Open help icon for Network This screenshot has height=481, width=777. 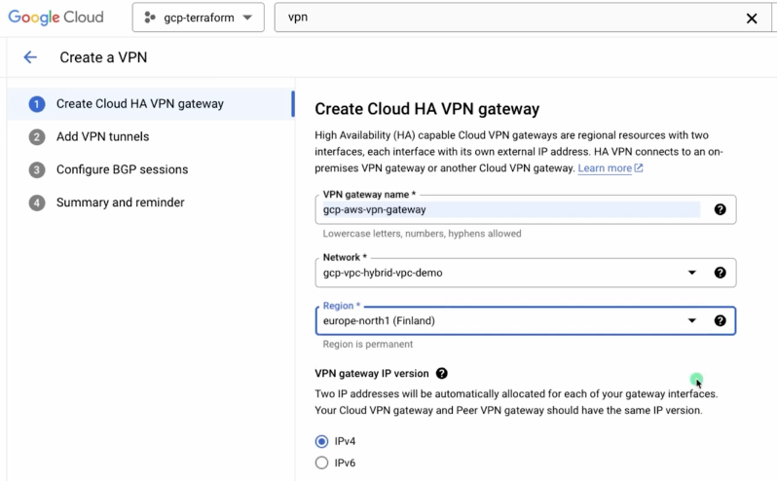click(x=720, y=273)
